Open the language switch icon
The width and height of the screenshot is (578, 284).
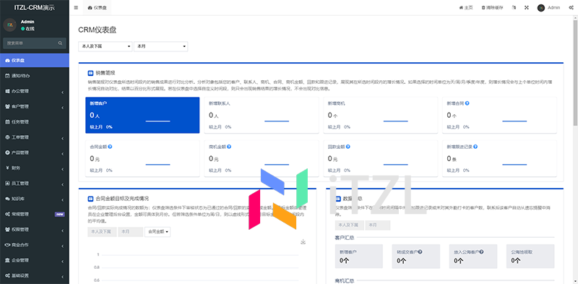click(514, 7)
